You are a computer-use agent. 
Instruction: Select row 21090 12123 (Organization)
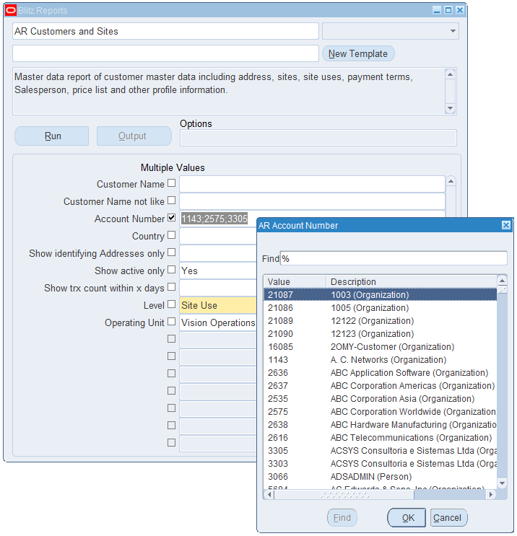pyautogui.click(x=380, y=333)
